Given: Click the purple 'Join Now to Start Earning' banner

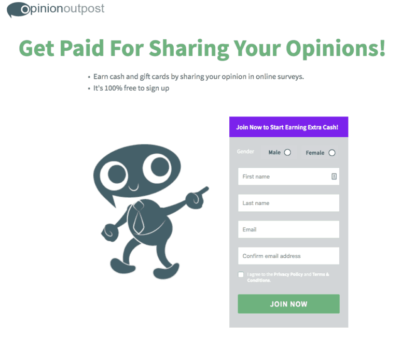Looking at the screenshot, I should (288, 127).
